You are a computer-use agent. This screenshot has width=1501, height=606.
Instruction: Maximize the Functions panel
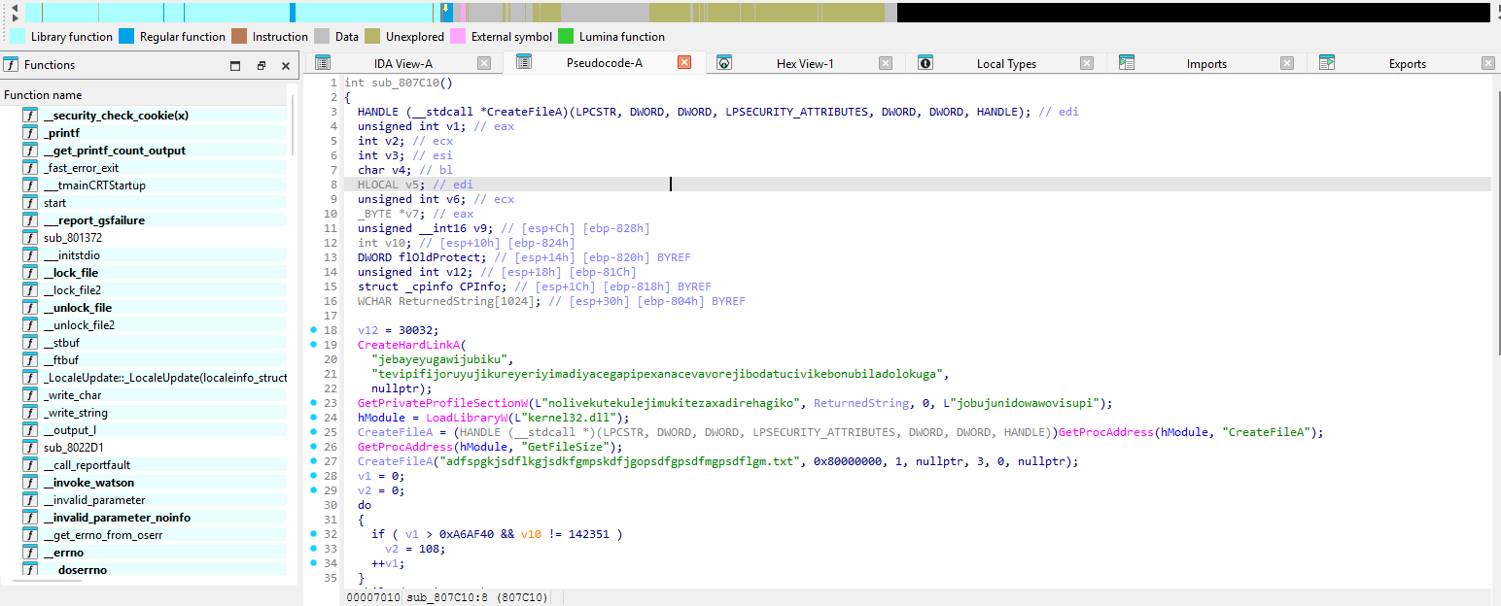(235, 66)
